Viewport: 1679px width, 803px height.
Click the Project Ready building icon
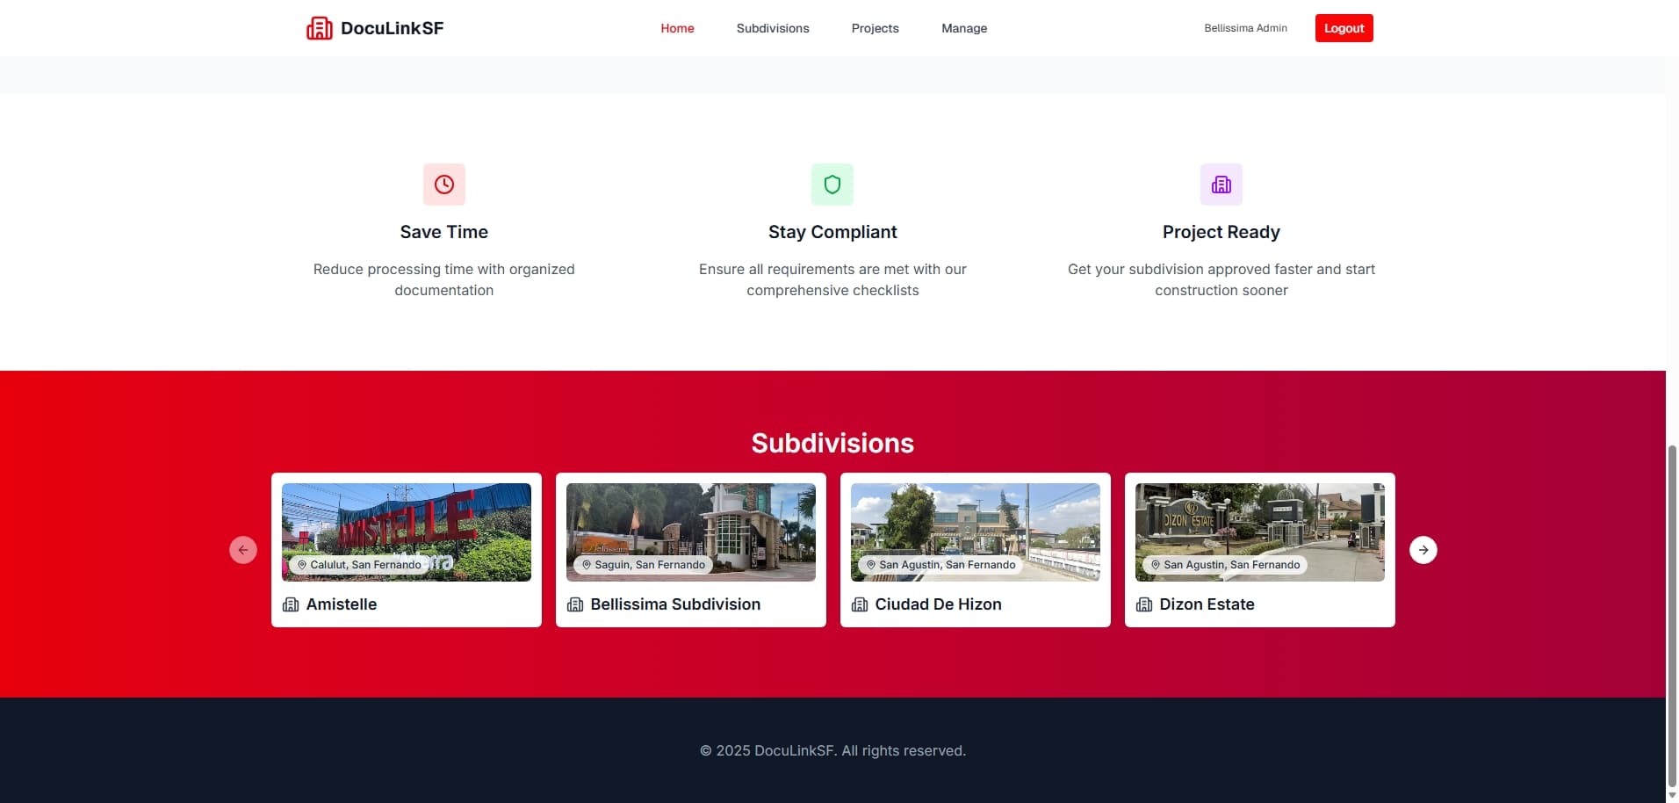(x=1221, y=184)
